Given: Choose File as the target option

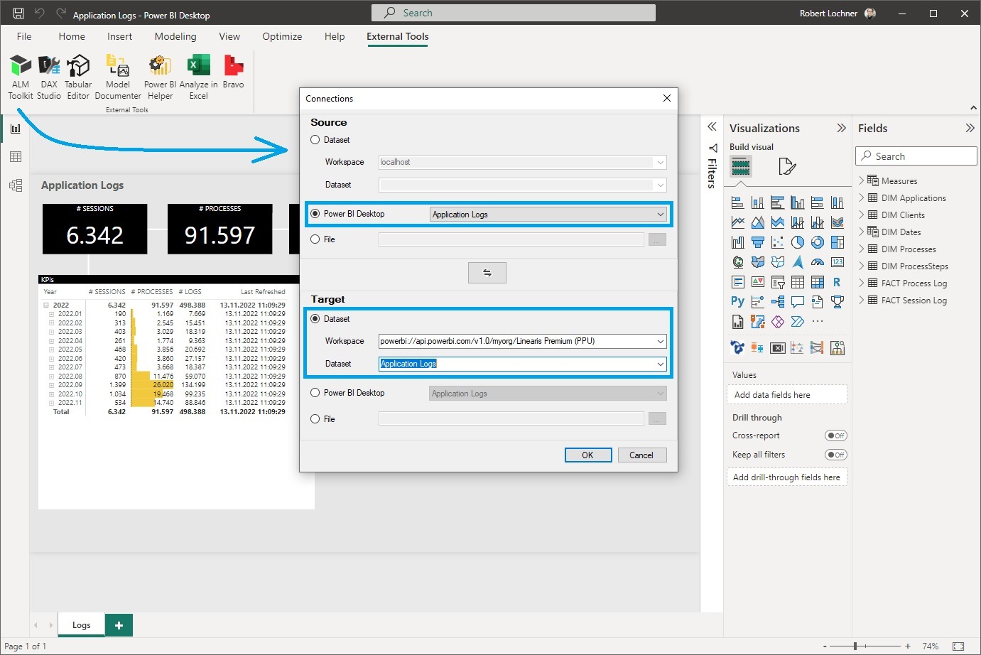Looking at the screenshot, I should 314,418.
